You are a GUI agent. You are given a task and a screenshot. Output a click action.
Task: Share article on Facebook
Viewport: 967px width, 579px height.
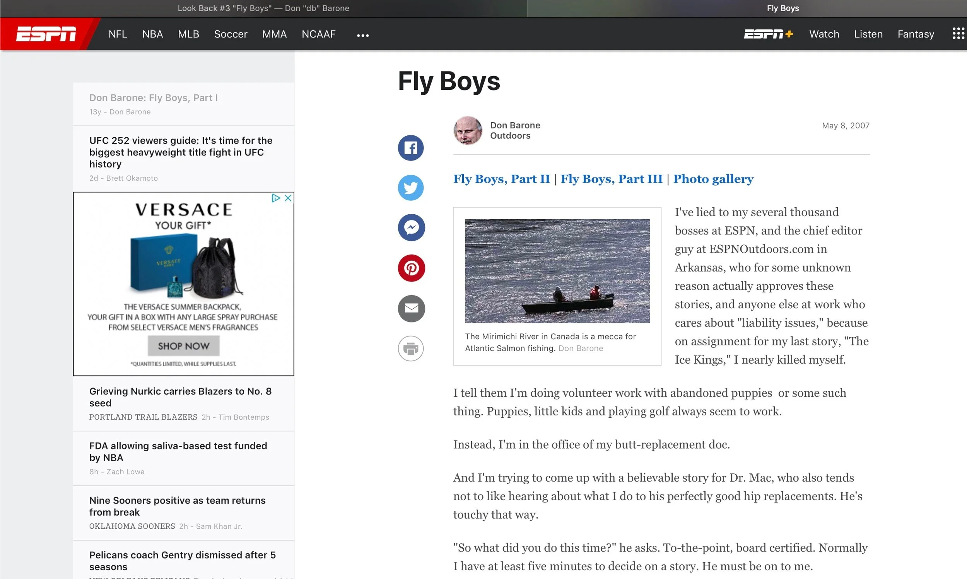point(411,148)
